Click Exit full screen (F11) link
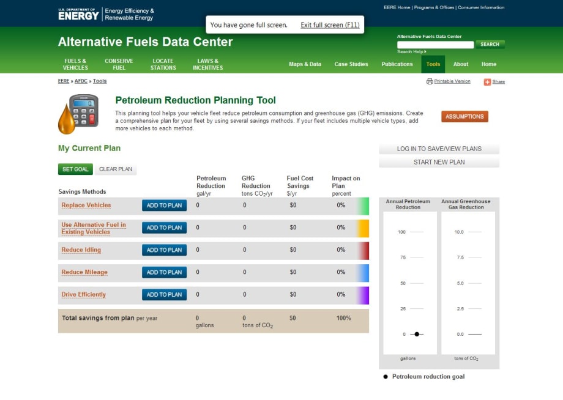The width and height of the screenshot is (563, 400). point(330,24)
